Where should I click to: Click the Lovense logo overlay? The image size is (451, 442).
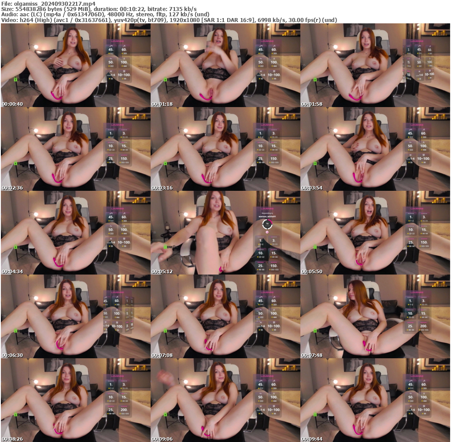point(117,41)
